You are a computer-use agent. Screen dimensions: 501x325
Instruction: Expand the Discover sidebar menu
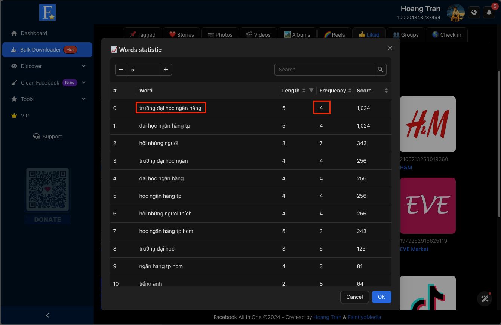click(47, 66)
